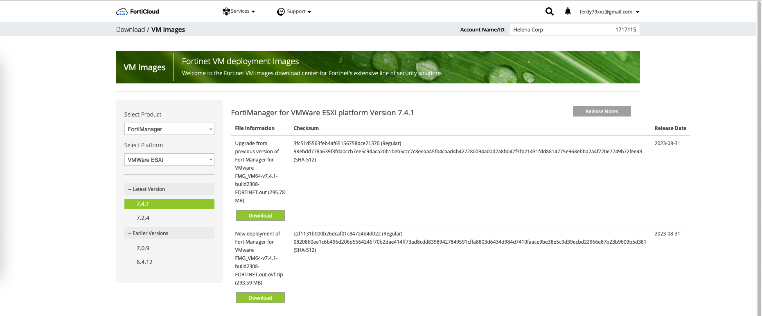Download the upgrade FORTINET.out file
The image size is (762, 316).
(x=260, y=216)
